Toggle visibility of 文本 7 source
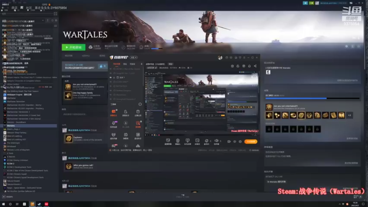 [111, 77]
